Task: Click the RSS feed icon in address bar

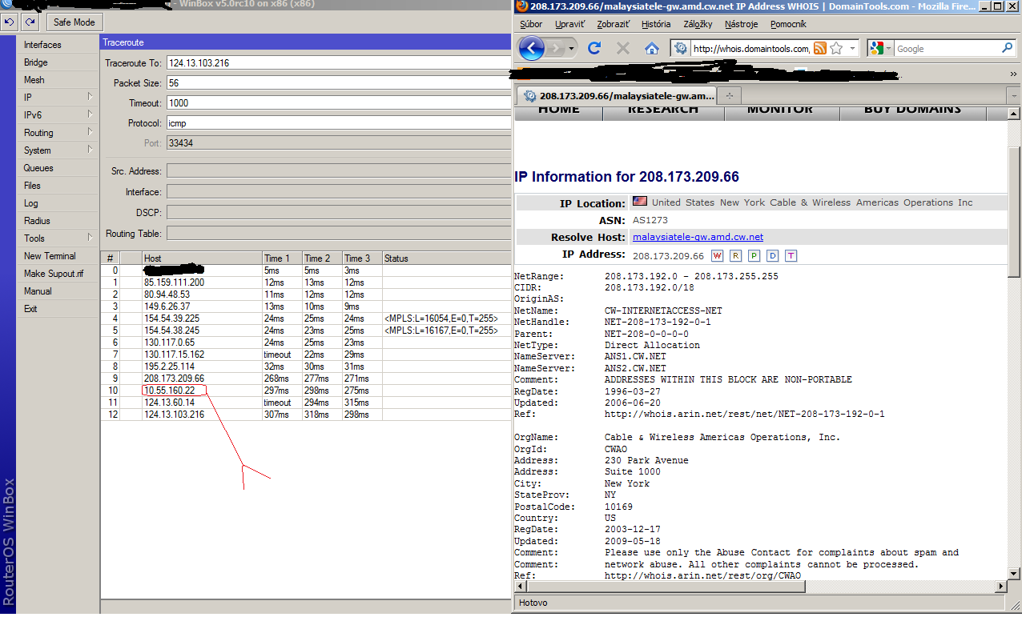Action: (820, 48)
